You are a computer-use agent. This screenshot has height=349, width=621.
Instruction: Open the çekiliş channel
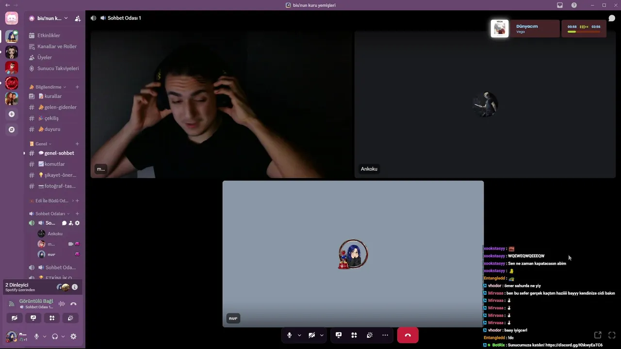pos(53,118)
